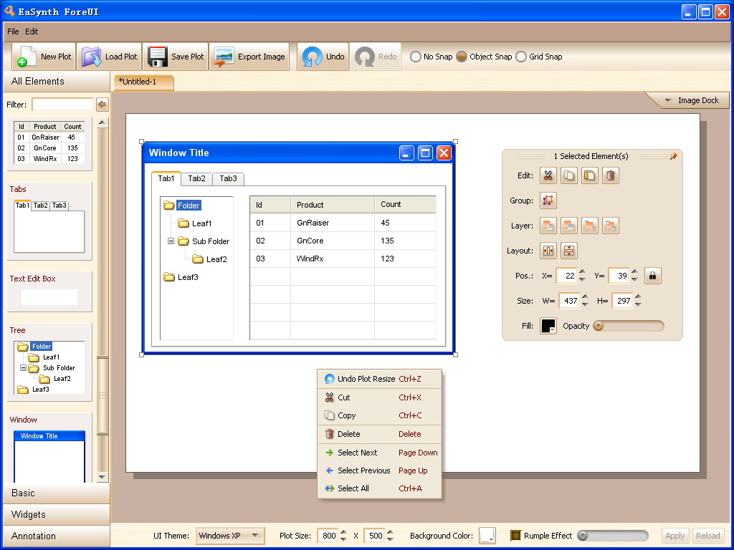734x550 pixels.
Task: Click the Group elements icon
Action: point(548,201)
